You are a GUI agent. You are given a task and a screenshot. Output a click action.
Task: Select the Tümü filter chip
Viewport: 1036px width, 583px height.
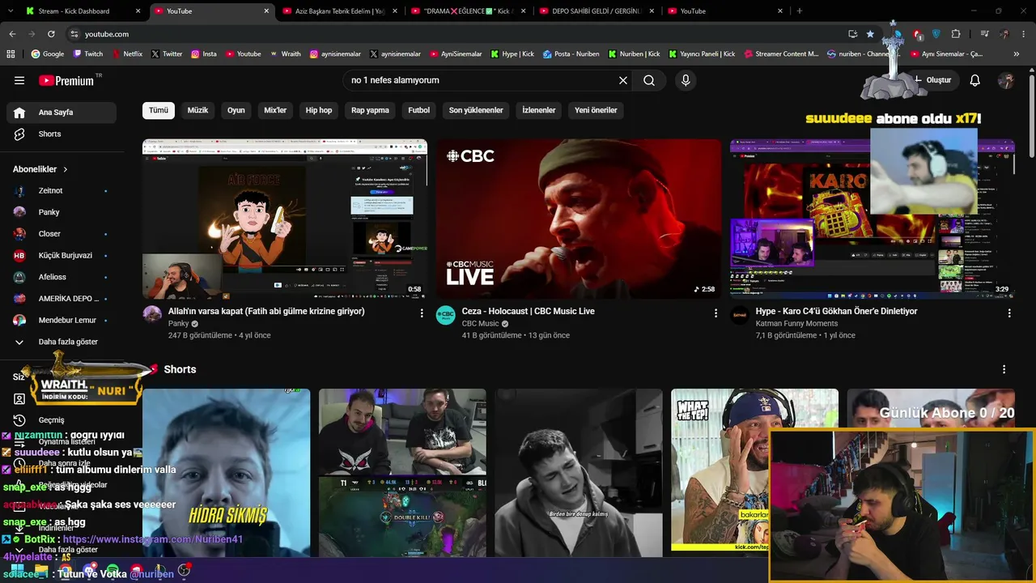point(159,110)
